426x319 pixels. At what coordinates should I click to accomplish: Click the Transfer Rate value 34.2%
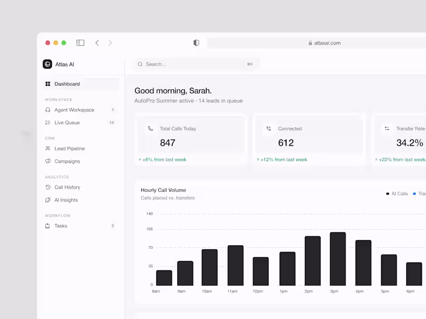pyautogui.click(x=409, y=142)
